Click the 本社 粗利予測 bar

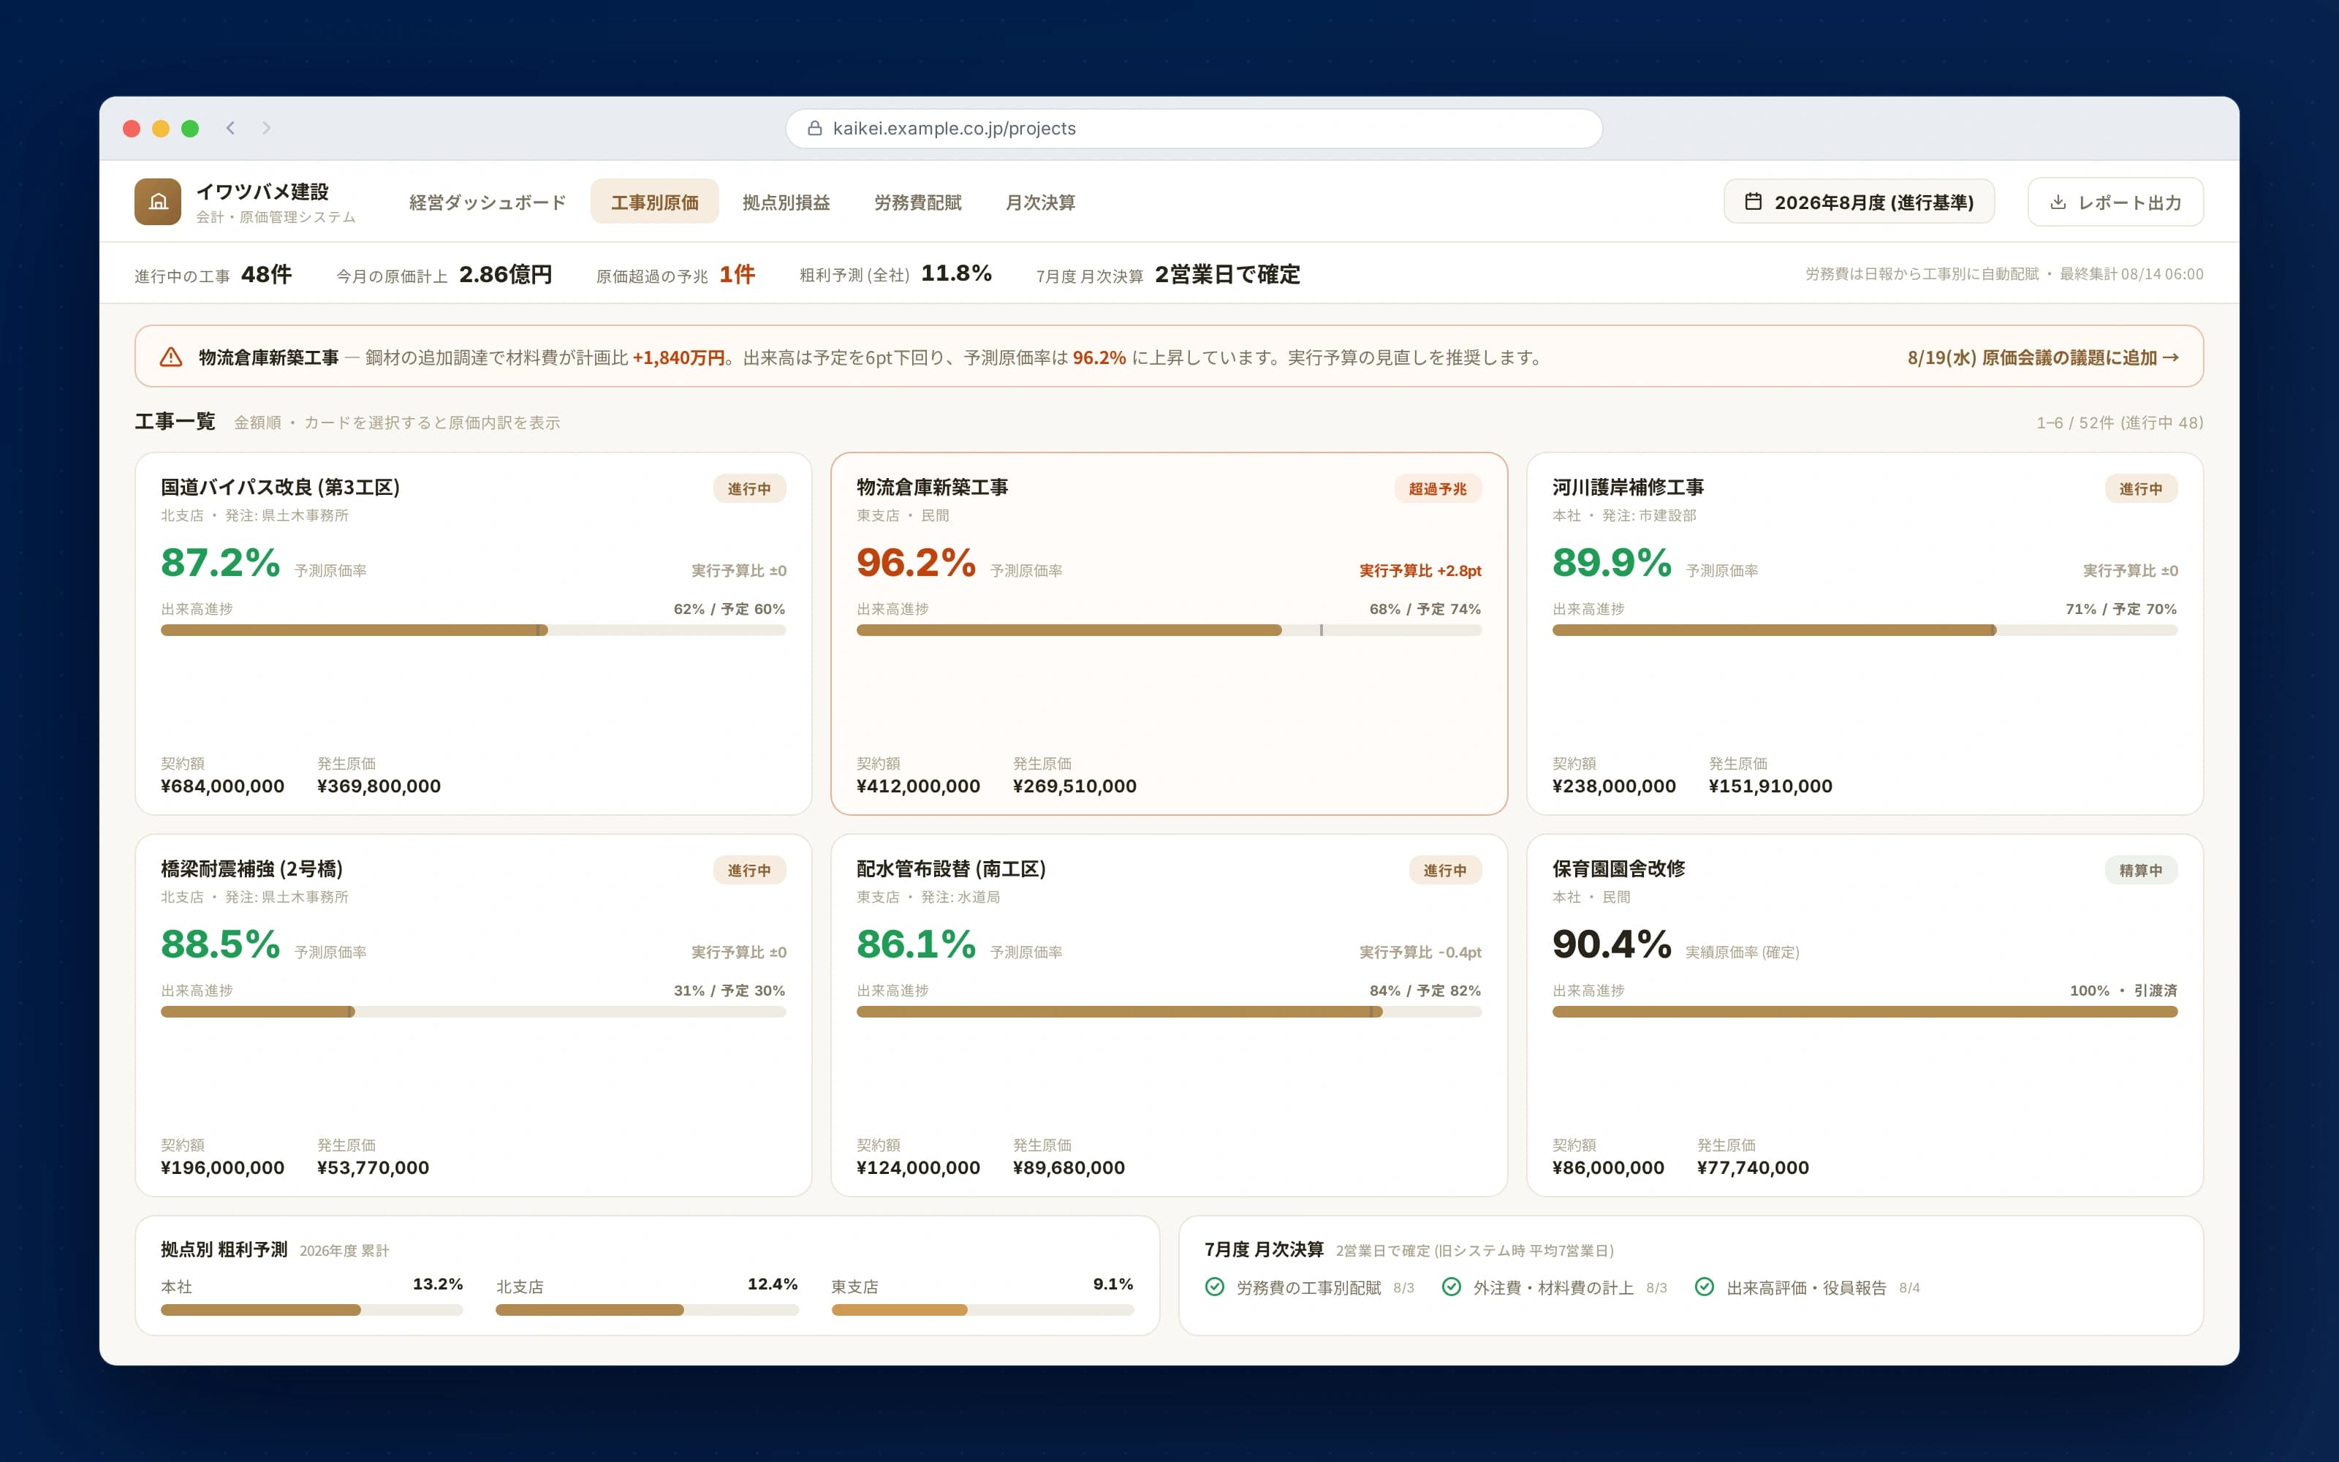(311, 1310)
